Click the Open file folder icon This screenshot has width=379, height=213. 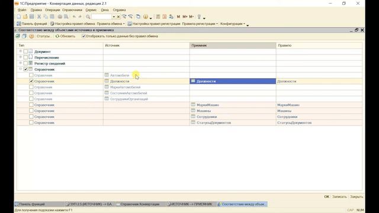pyautogui.click(x=25, y=17)
